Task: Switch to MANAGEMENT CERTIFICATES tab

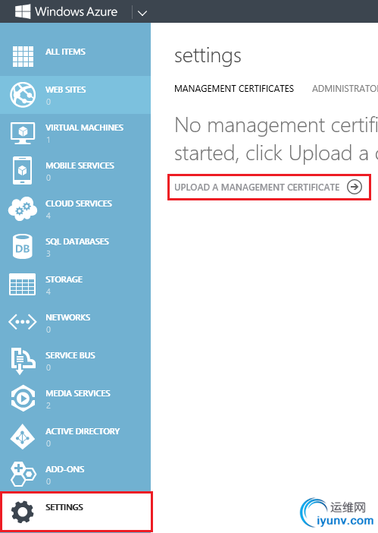Action: [x=234, y=89]
